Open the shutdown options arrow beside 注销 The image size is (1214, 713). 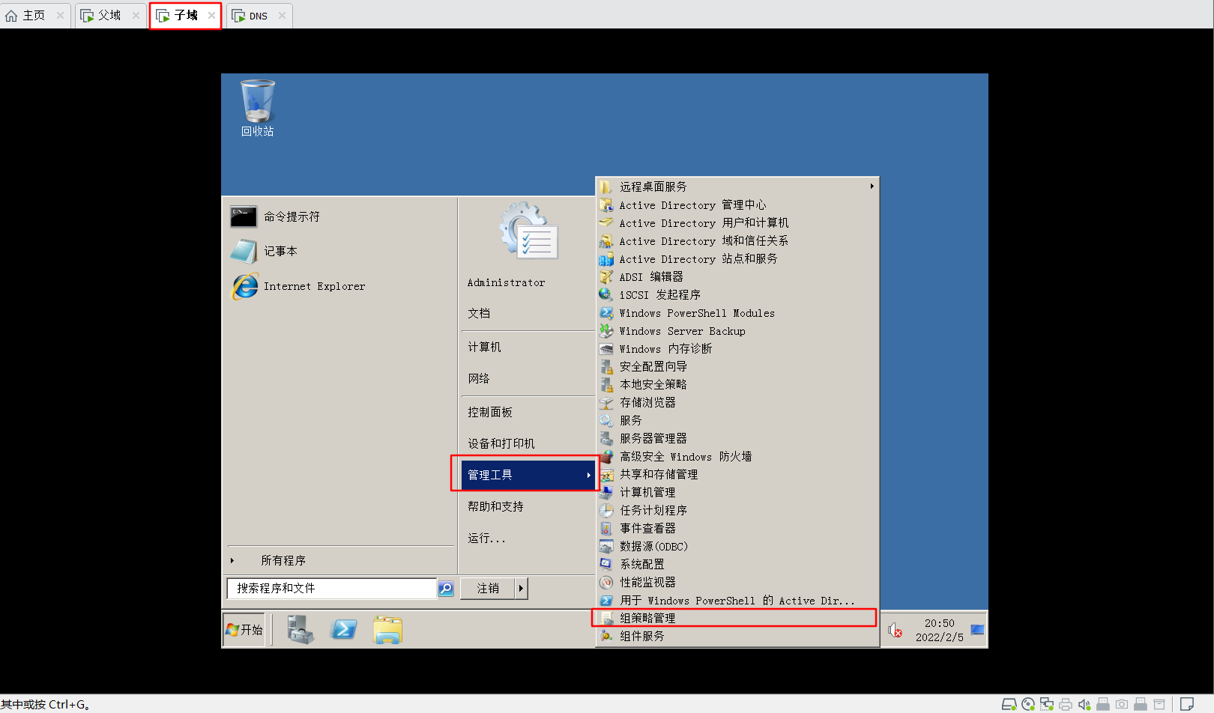(x=521, y=589)
